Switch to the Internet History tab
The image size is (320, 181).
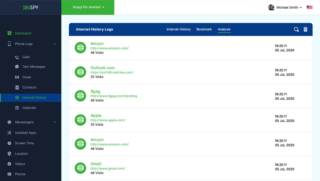179,30
